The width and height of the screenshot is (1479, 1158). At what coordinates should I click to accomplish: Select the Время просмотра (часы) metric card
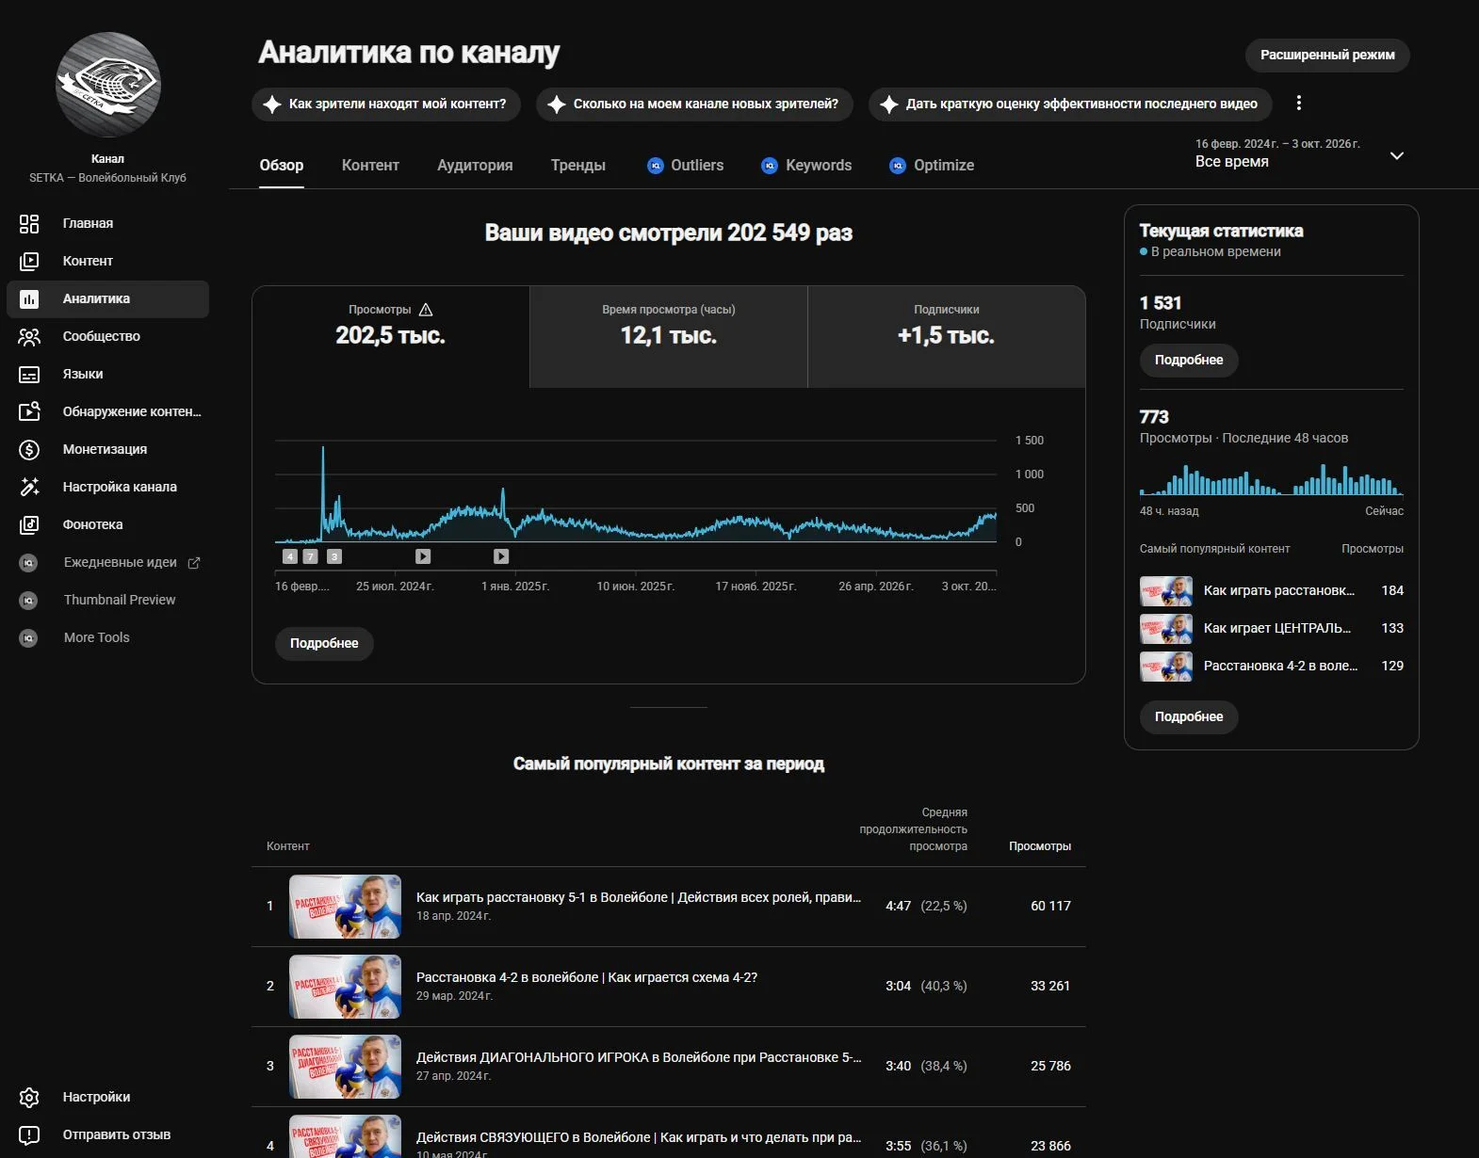[669, 336]
